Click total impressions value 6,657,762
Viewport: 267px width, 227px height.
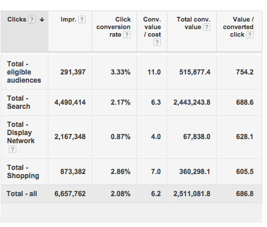(70, 194)
